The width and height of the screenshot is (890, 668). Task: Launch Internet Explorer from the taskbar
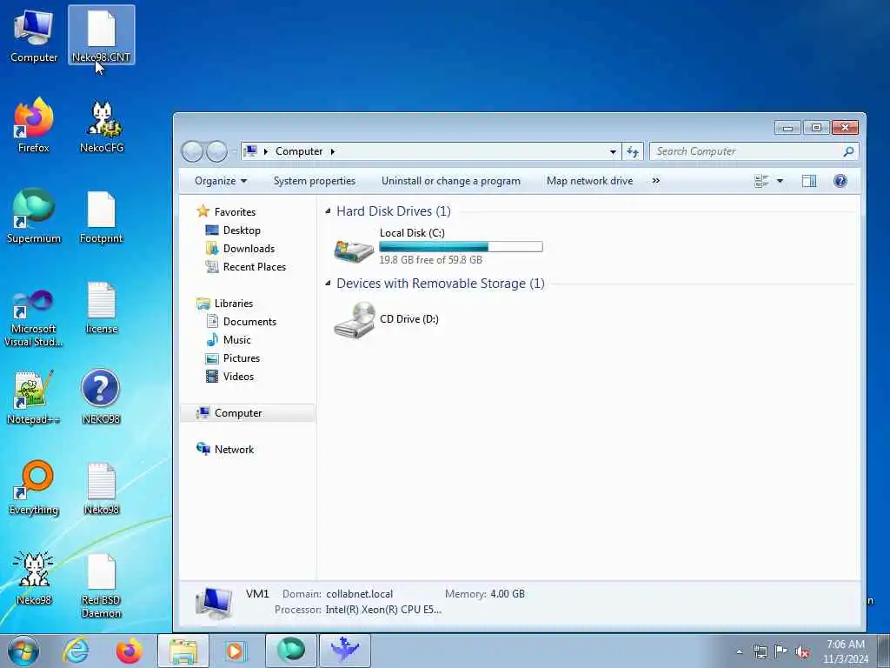[x=76, y=651]
